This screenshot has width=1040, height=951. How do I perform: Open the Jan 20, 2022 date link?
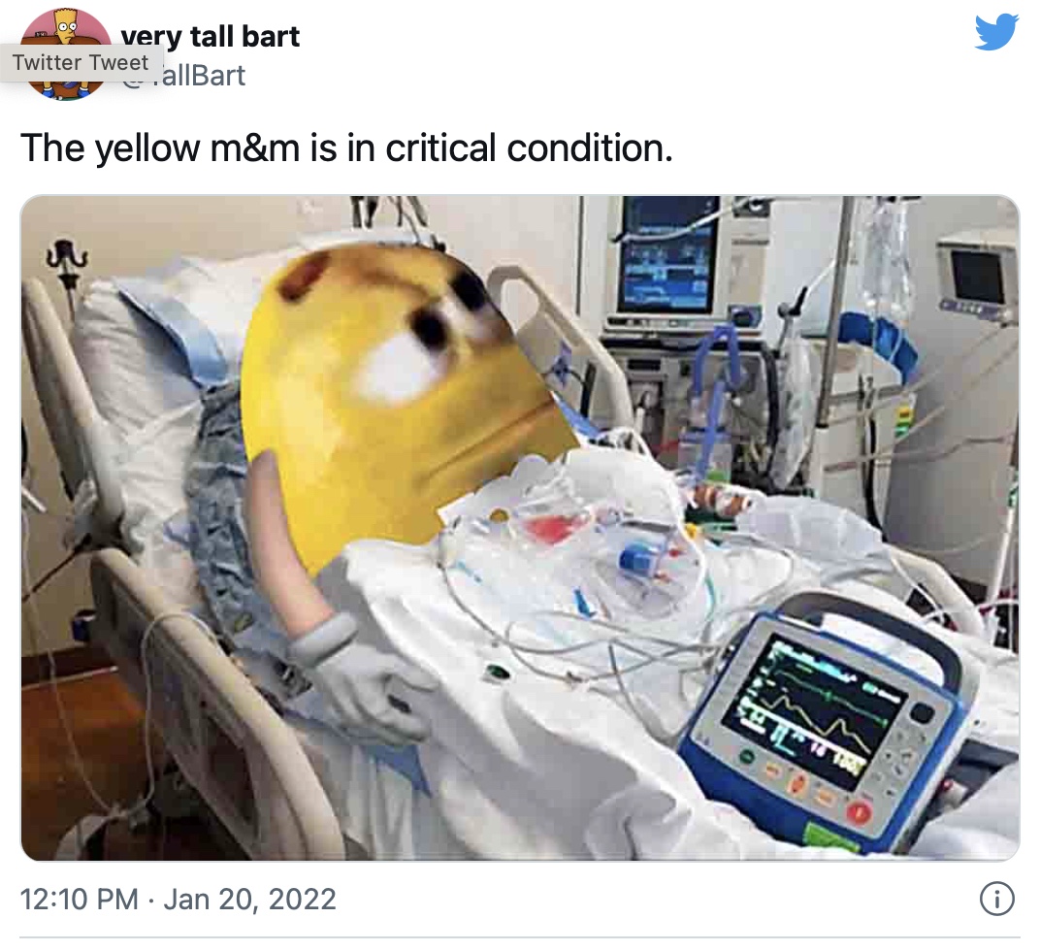(249, 900)
